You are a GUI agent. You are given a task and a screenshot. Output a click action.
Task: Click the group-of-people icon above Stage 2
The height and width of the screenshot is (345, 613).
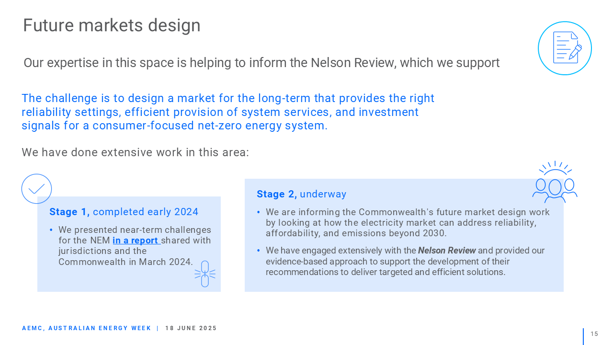(555, 182)
